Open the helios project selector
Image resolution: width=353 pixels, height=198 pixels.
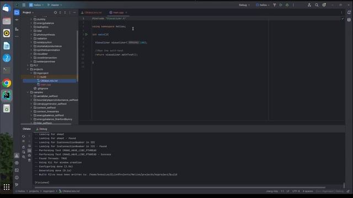pos(36,5)
